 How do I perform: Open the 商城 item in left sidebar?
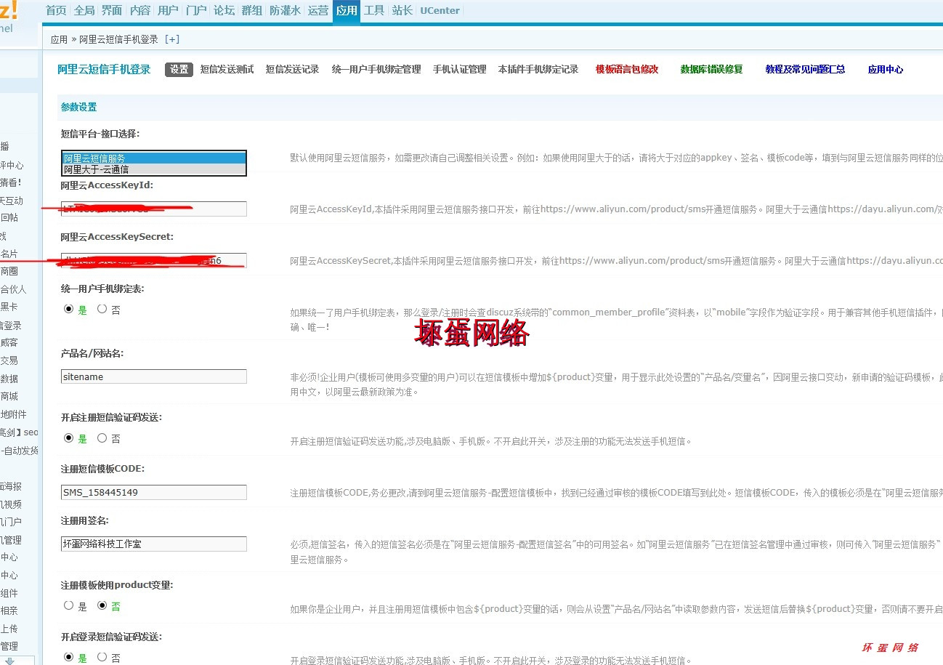[9, 396]
